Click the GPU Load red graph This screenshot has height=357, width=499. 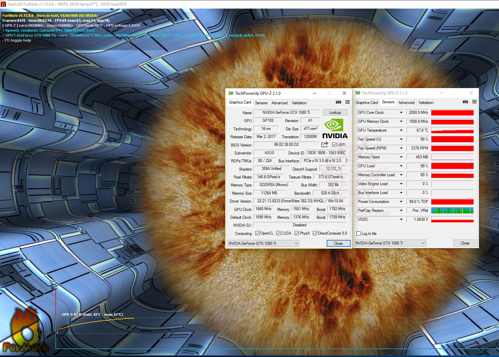click(x=452, y=166)
